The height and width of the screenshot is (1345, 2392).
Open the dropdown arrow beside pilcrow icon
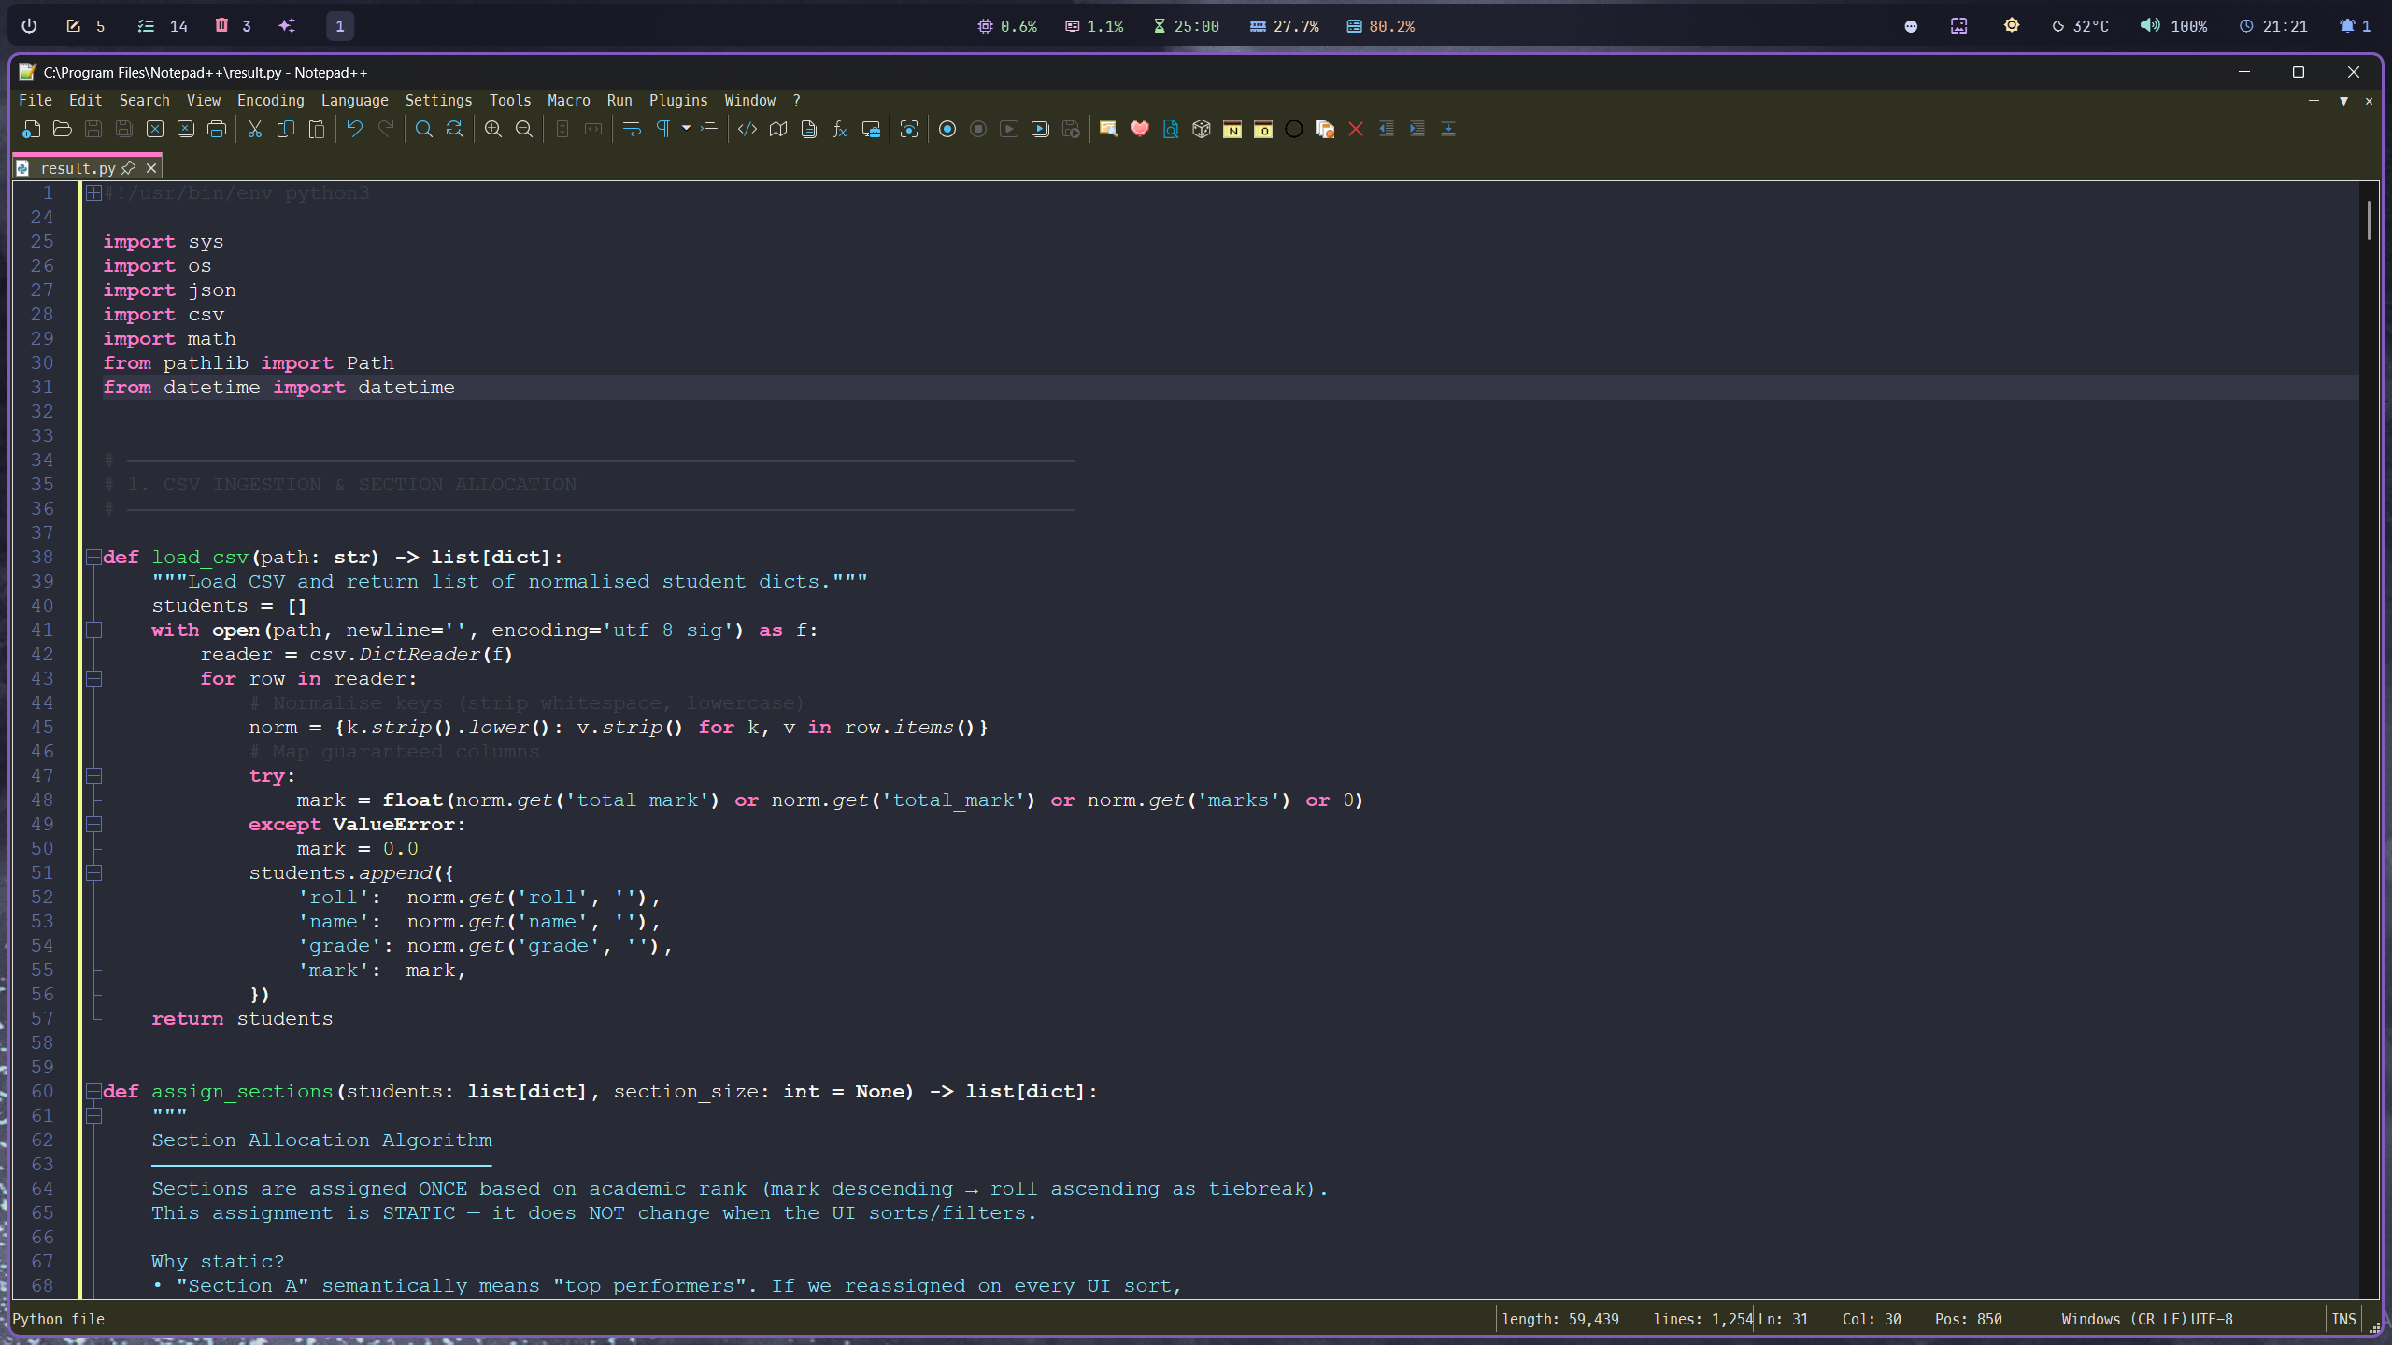[x=686, y=129]
